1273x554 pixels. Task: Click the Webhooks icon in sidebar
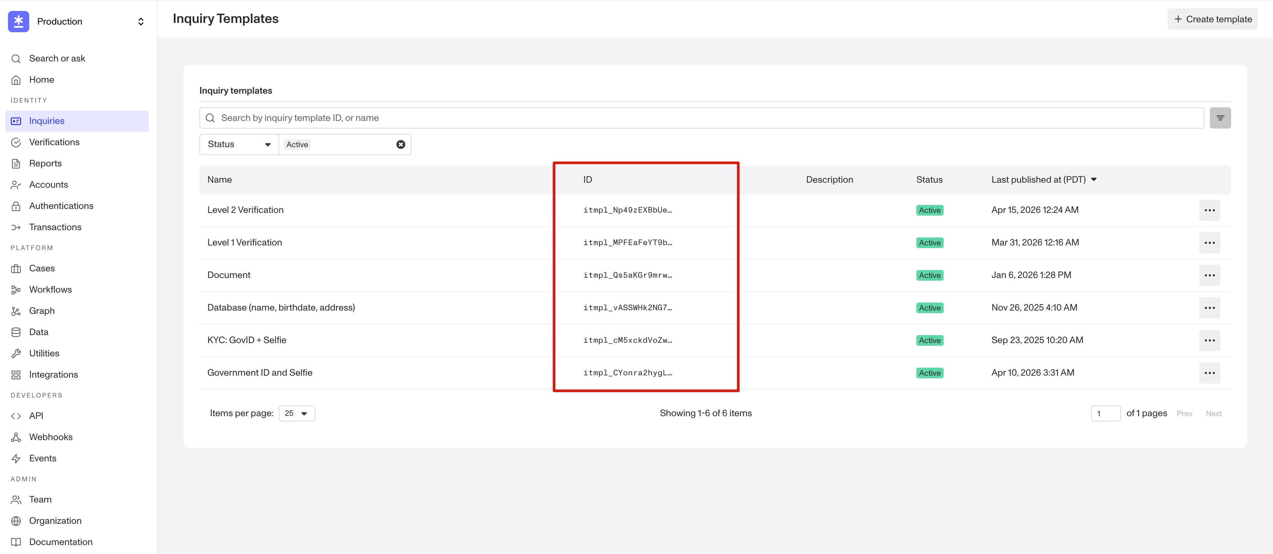[16, 437]
